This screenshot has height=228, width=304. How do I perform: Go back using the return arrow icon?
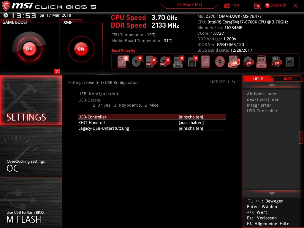[233, 82]
